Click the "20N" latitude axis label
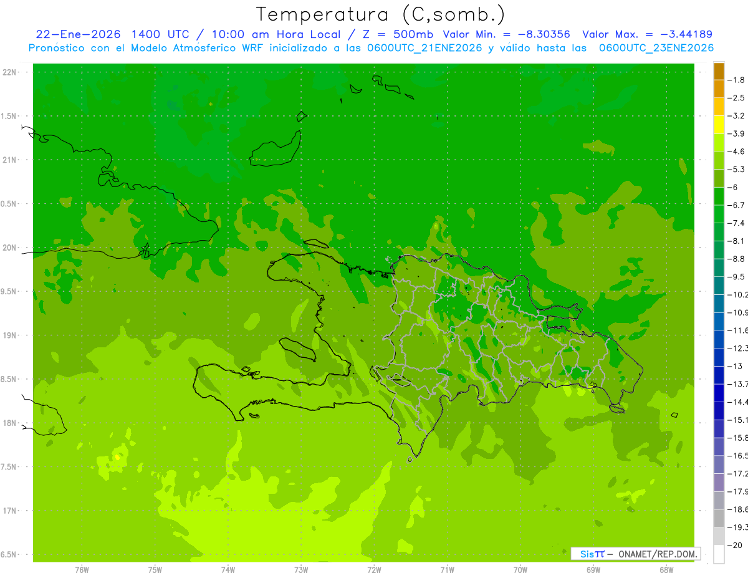Screen dimensions: 748x578 [11, 248]
